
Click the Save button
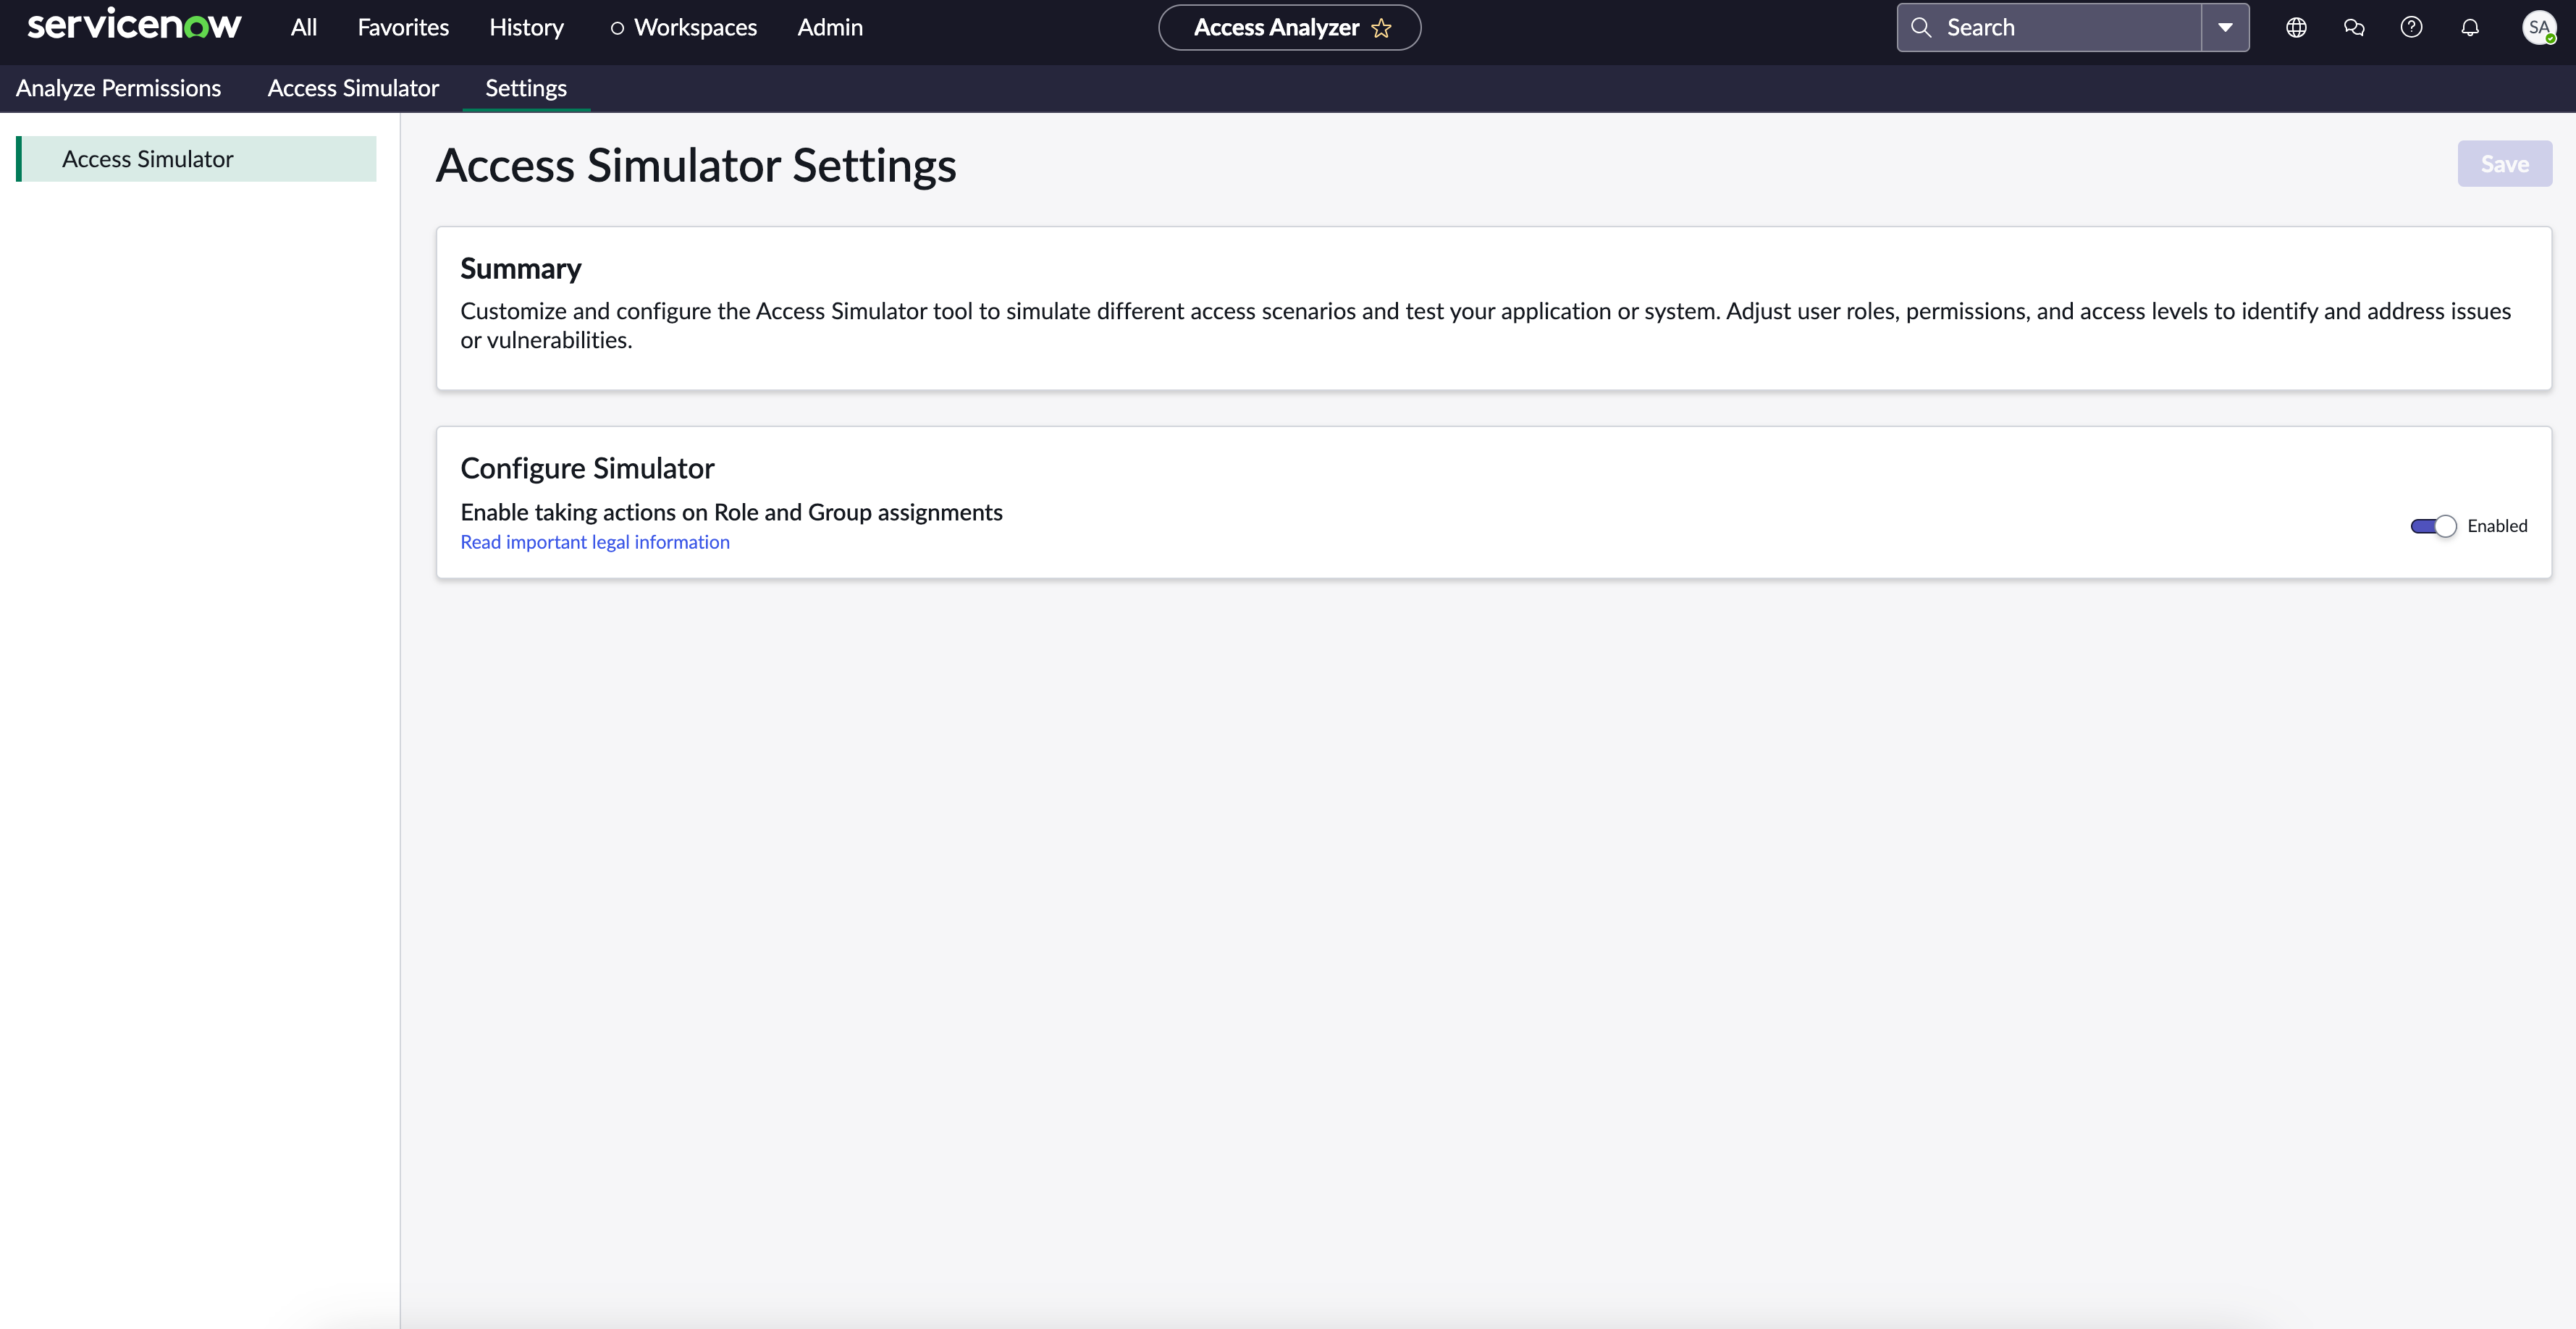click(x=2504, y=164)
